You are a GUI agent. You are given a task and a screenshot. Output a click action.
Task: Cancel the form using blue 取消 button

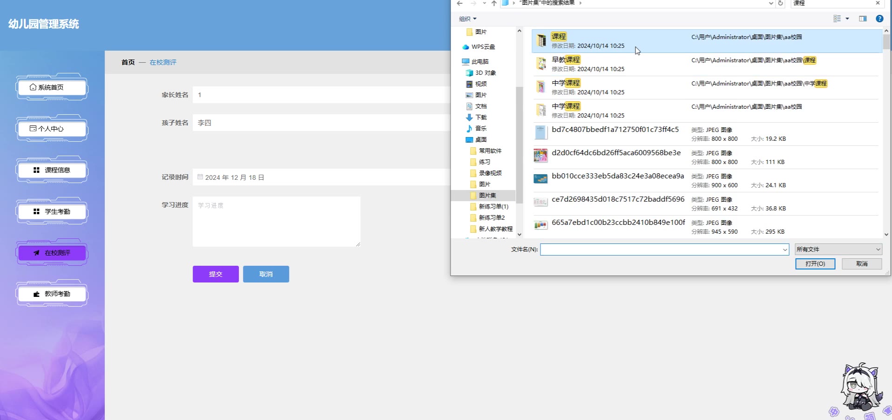[266, 274]
